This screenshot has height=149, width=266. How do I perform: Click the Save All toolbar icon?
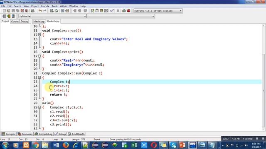17,11
